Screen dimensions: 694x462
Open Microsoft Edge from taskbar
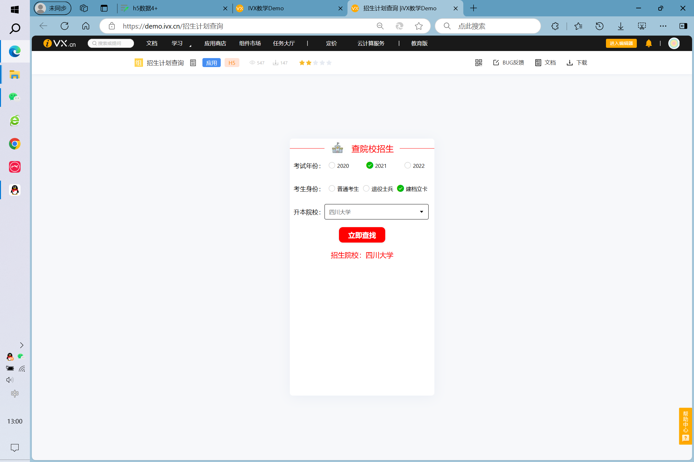point(15,51)
